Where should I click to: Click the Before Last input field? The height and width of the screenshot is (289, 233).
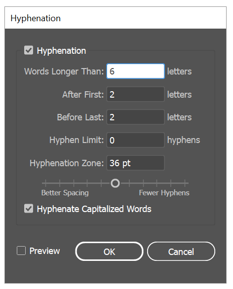click(136, 117)
